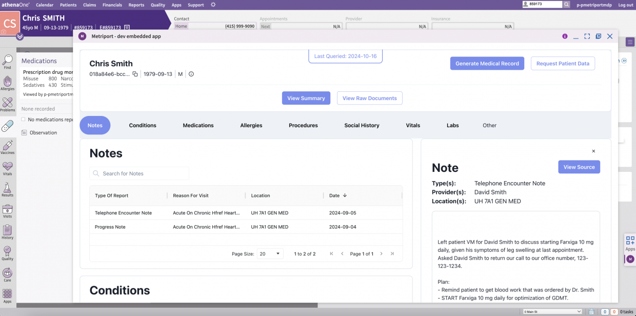
Task: Open the Reports menu
Action: pos(136,5)
